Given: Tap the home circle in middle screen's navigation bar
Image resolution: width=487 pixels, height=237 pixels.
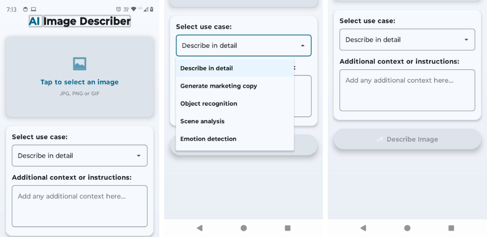Looking at the screenshot, I should (243, 228).
